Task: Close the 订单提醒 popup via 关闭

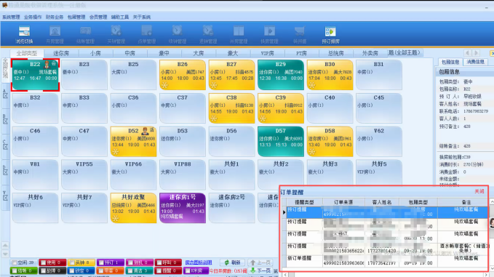Action: click(479, 191)
